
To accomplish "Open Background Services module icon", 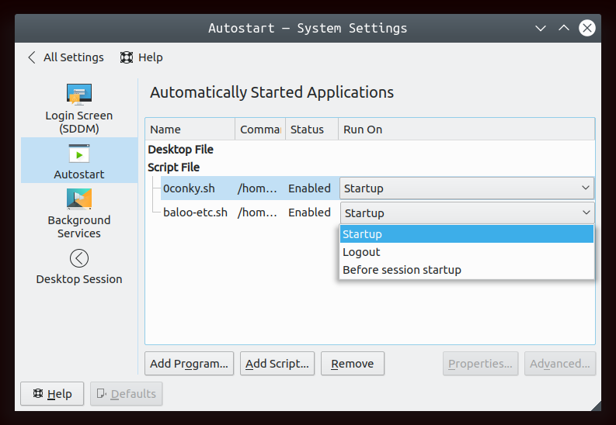I will (x=79, y=199).
